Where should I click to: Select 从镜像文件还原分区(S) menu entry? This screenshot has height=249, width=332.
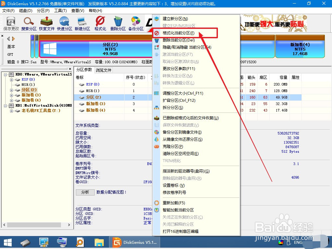point(196,139)
